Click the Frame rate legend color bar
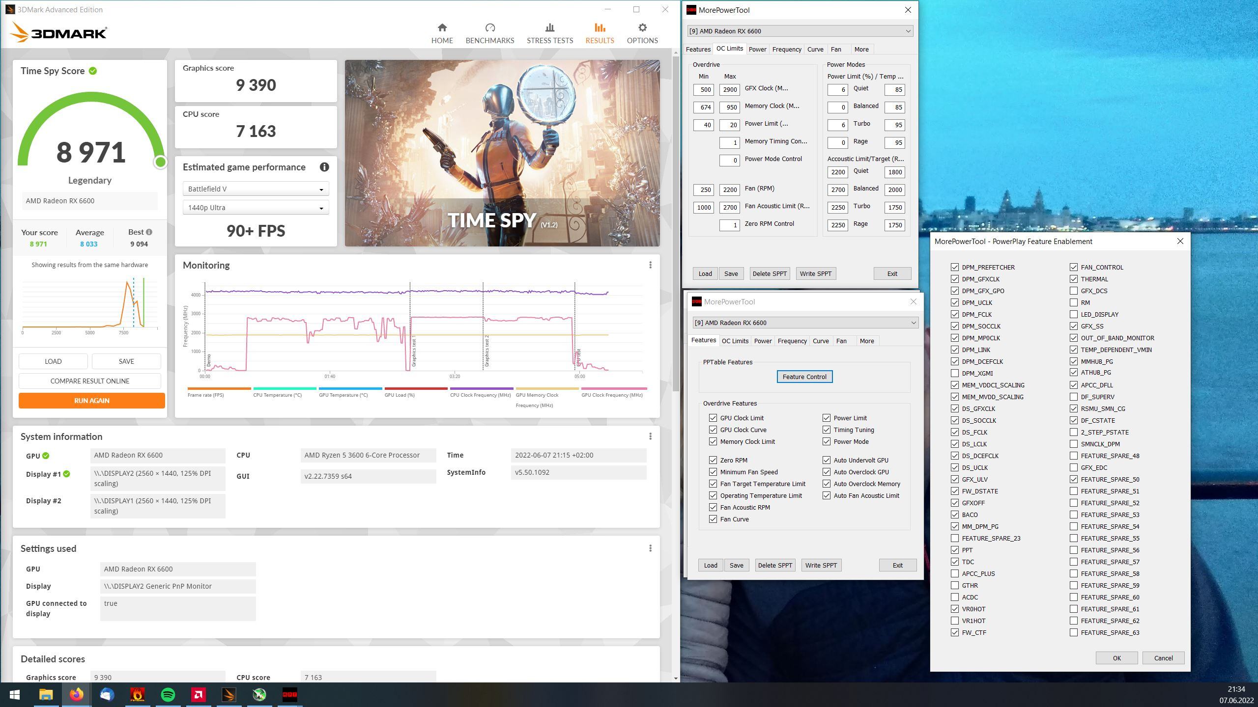1258x707 pixels. click(219, 388)
